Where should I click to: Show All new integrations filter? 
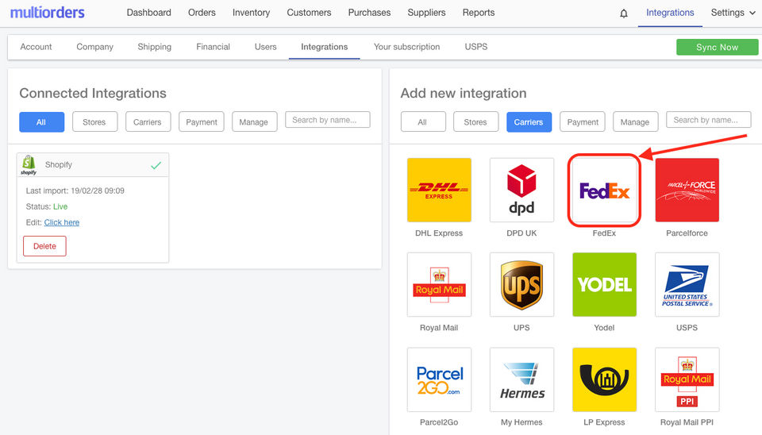(x=423, y=122)
